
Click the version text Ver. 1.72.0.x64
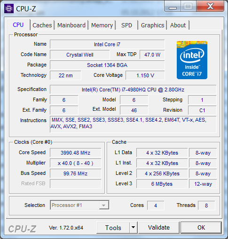[66, 228]
